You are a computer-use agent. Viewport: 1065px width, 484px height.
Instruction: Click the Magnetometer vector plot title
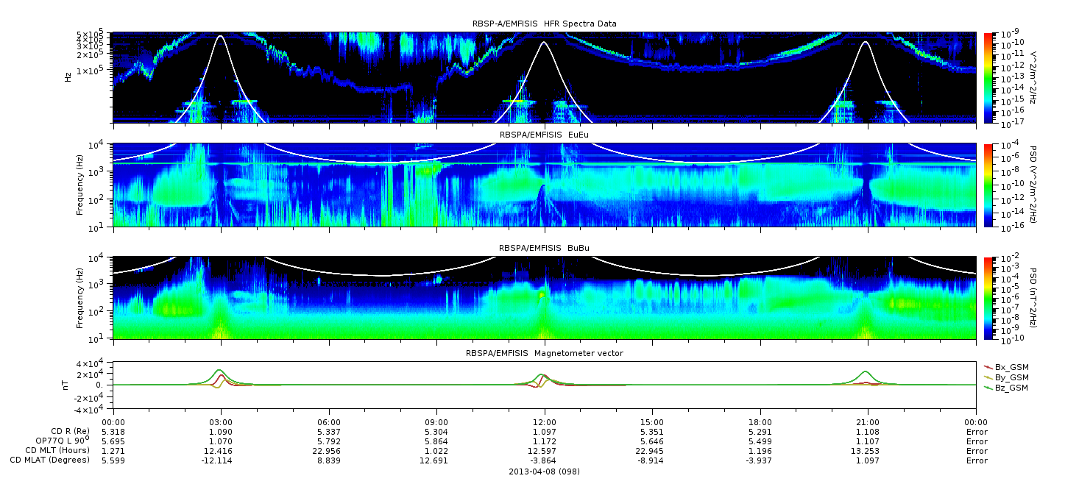(x=544, y=353)
